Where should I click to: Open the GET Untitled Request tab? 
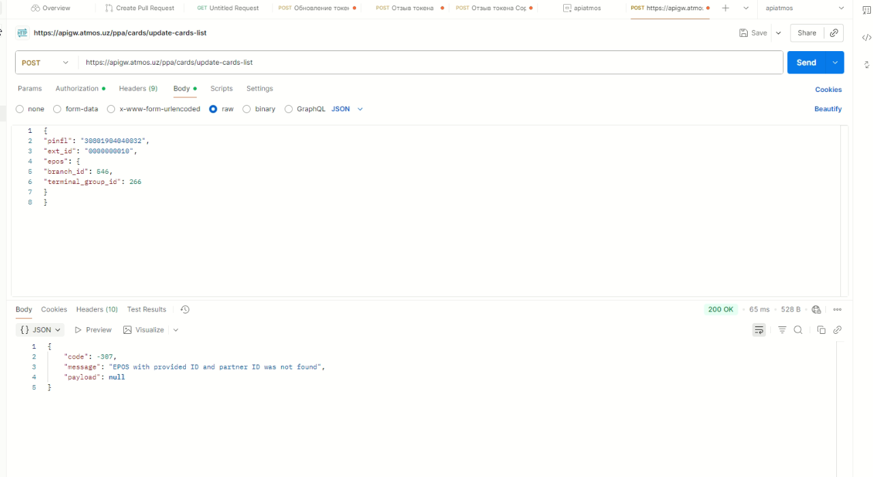pyautogui.click(x=228, y=8)
